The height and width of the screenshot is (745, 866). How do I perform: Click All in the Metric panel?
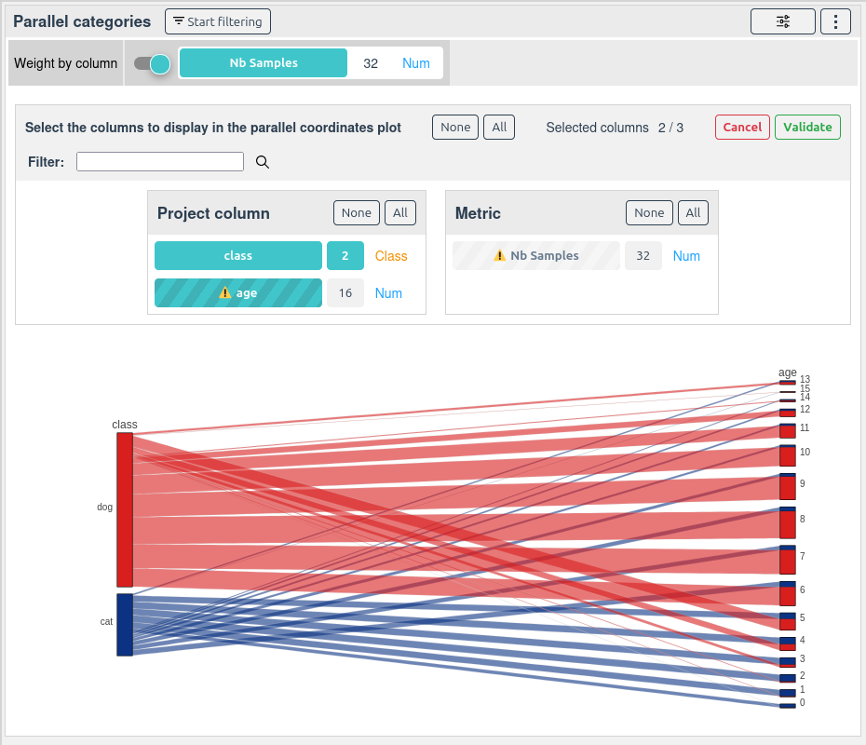[x=693, y=212]
